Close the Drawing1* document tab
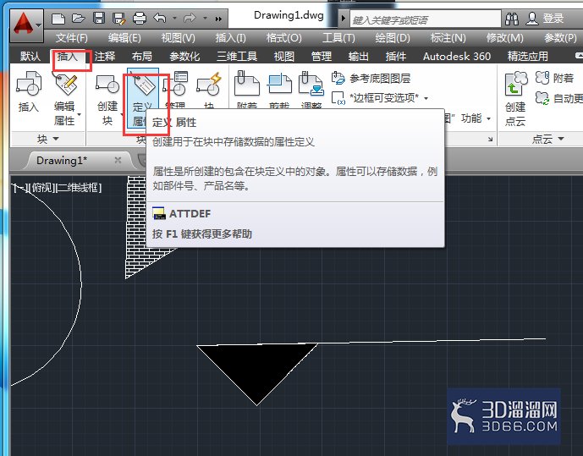Viewport: 583px width, 456px height. pyautogui.click(x=118, y=160)
